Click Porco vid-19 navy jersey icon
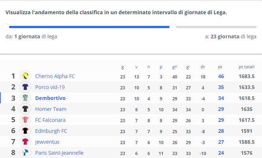Viewport: 262px width, 158px height. (x=25, y=87)
